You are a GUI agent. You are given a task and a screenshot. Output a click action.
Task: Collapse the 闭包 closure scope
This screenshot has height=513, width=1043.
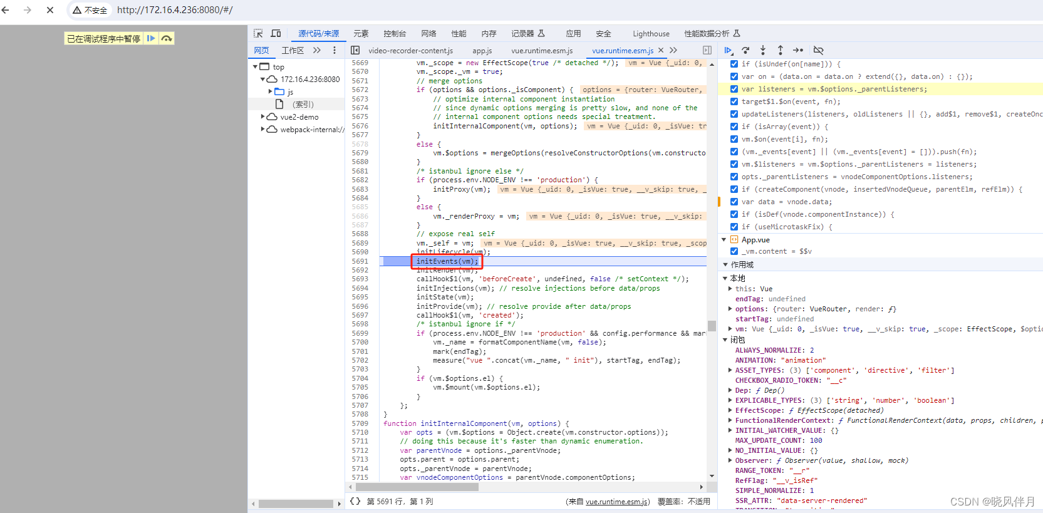point(725,340)
